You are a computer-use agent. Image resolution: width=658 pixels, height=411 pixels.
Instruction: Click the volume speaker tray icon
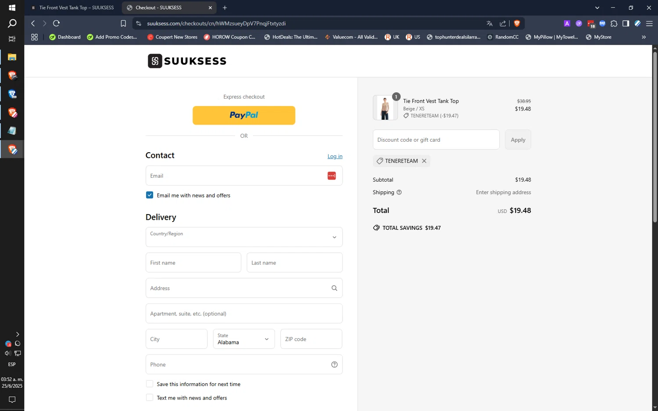(7, 353)
